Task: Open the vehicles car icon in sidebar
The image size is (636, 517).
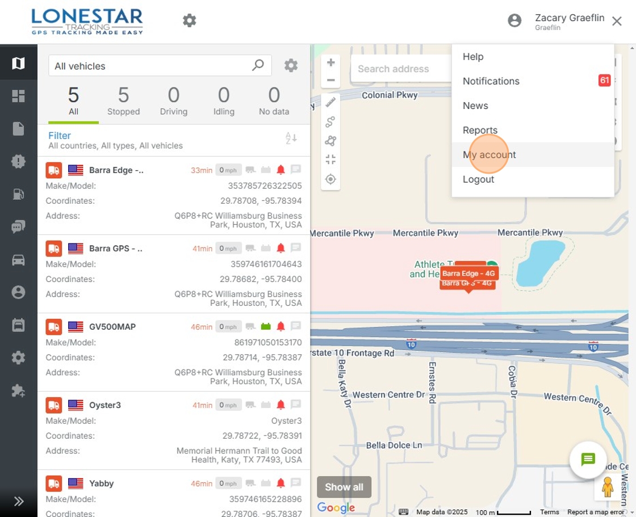Action: tap(18, 260)
